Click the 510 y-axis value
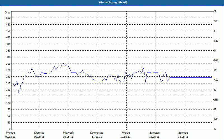Screen dimensions: 224x140 (8, 18)
